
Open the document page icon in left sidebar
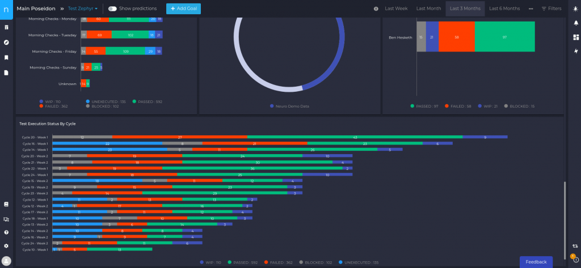pyautogui.click(x=6, y=73)
